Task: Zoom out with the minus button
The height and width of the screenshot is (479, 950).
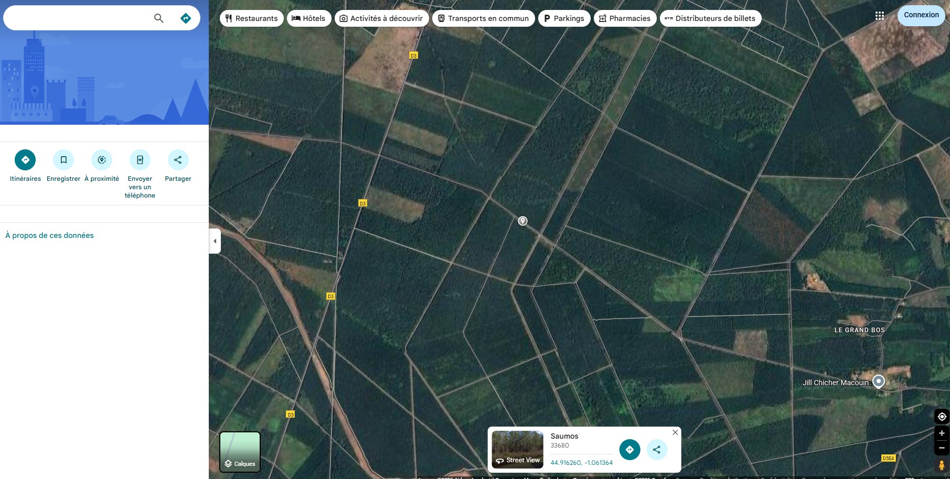Action: [x=942, y=448]
